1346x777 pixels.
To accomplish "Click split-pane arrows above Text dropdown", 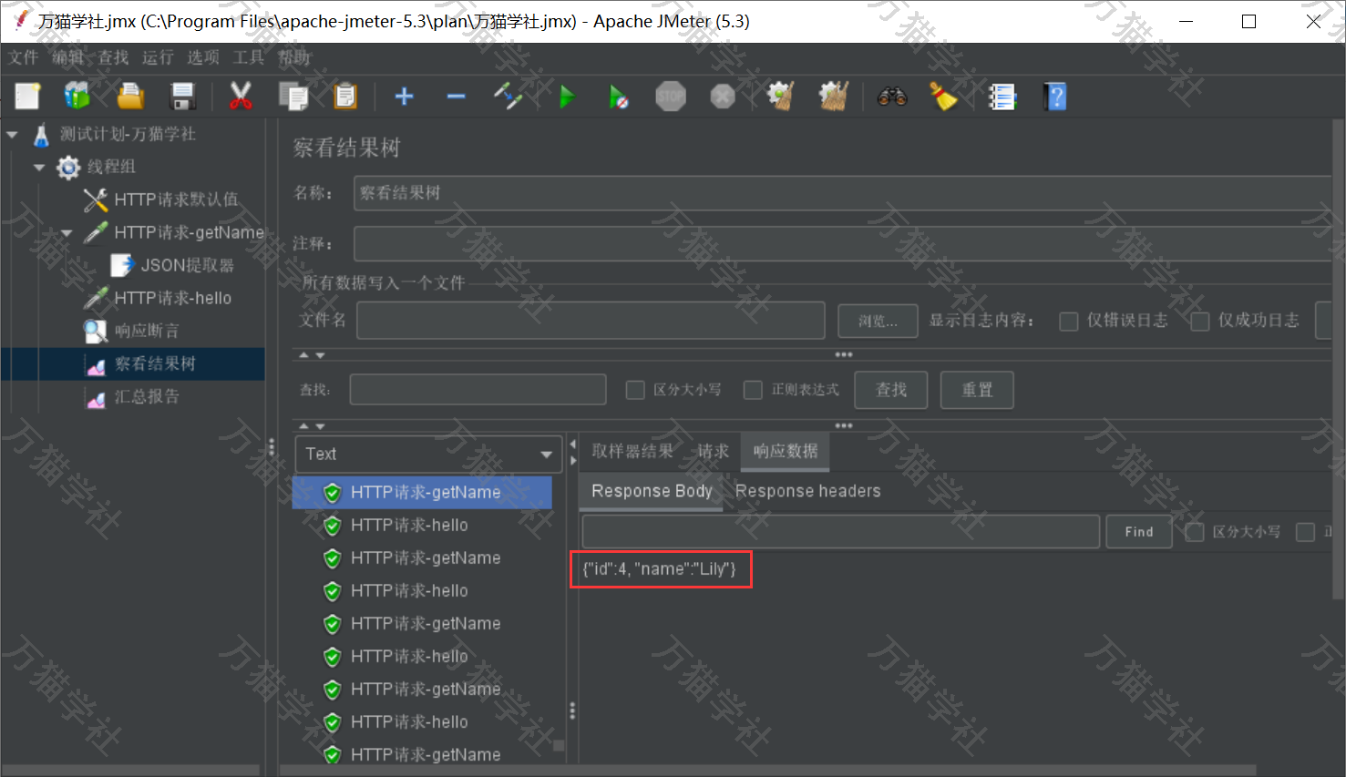I will point(312,425).
